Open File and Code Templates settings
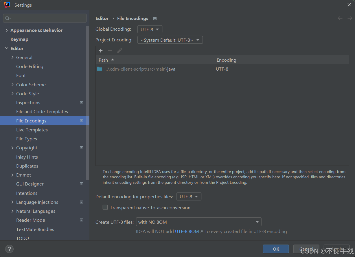 click(x=42, y=111)
